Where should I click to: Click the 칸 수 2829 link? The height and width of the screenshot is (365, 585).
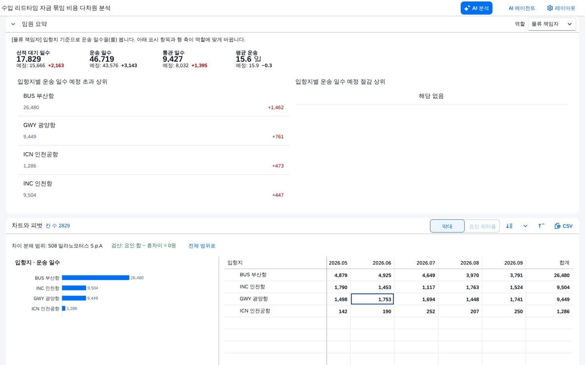(58, 226)
